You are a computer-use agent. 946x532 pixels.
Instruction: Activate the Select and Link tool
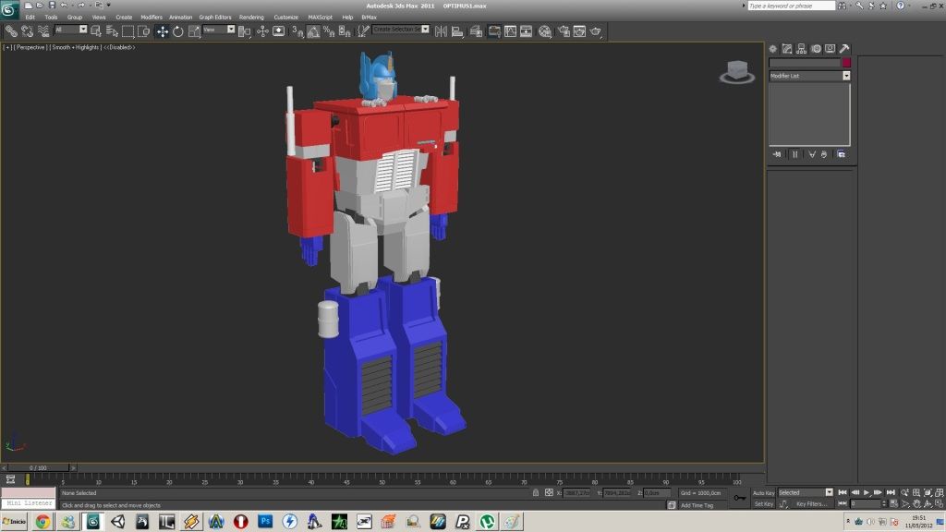point(11,31)
